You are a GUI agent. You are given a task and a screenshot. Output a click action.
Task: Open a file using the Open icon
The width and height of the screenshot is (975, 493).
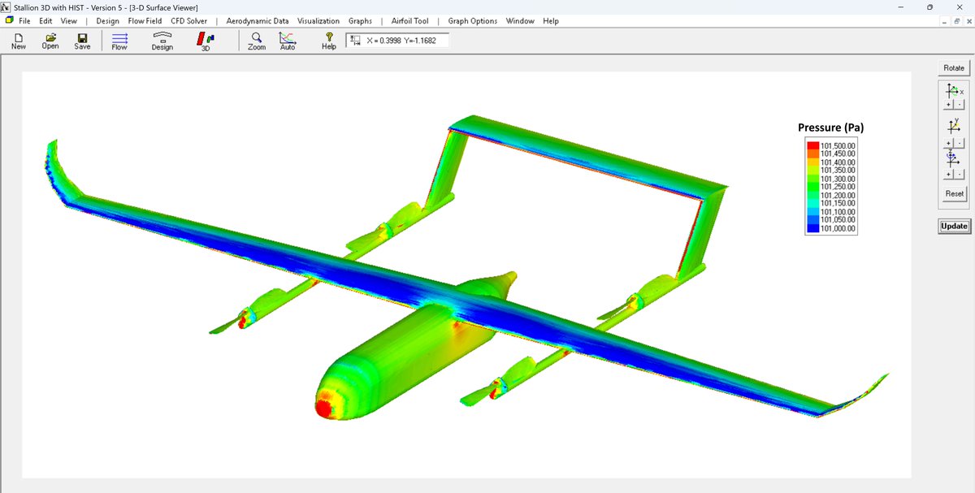pyautogui.click(x=50, y=39)
